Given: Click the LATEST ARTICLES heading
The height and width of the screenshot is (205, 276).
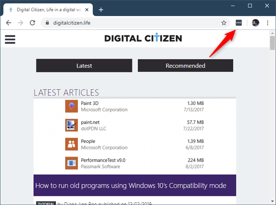Looking at the screenshot, I should [x=66, y=92].
